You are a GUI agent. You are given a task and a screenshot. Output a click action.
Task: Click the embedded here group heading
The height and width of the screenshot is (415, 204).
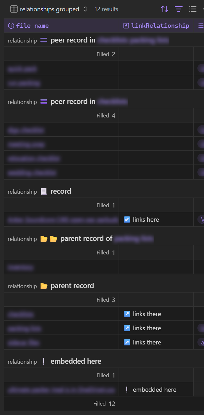pyautogui.click(x=55, y=361)
